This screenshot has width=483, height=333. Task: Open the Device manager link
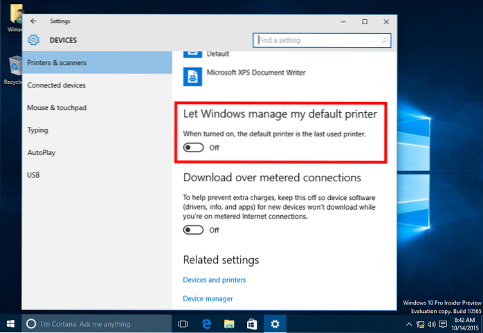pos(208,298)
